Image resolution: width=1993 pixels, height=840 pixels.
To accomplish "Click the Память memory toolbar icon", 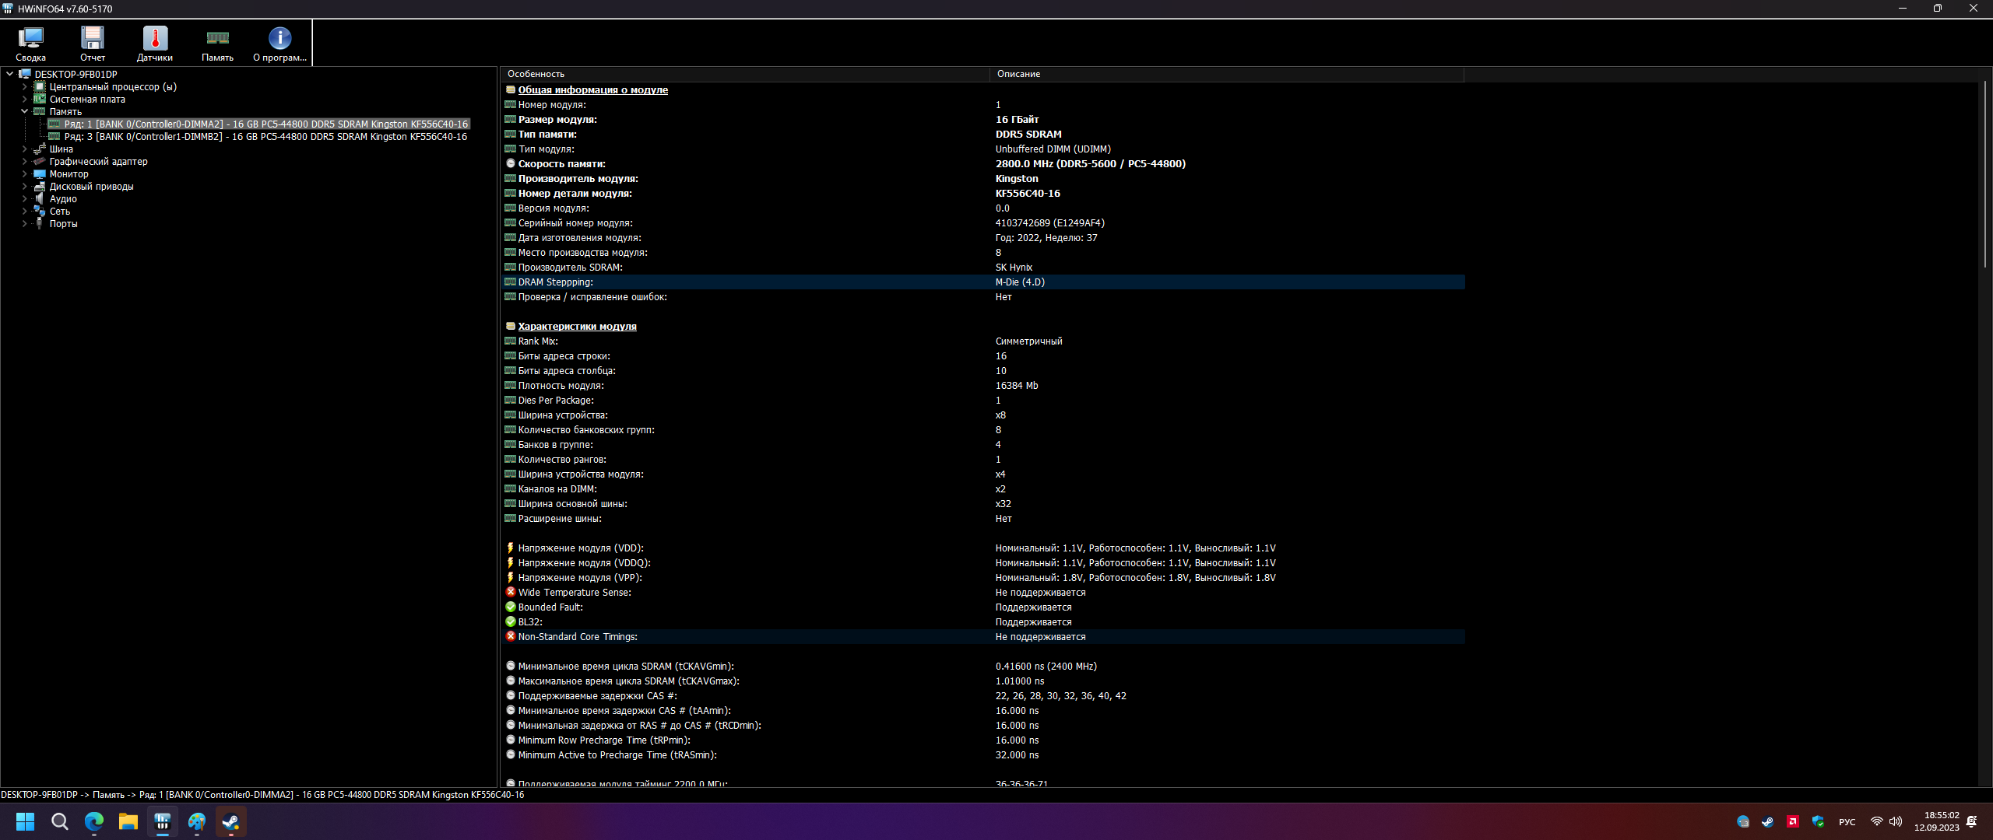I will pos(217,43).
